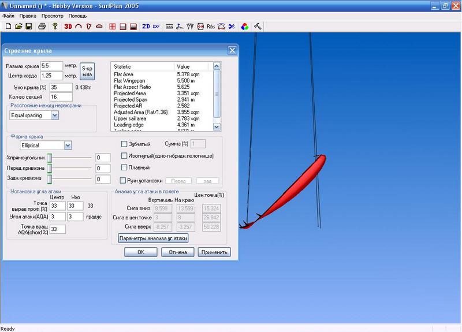Click the save diskette icon

[30, 26]
